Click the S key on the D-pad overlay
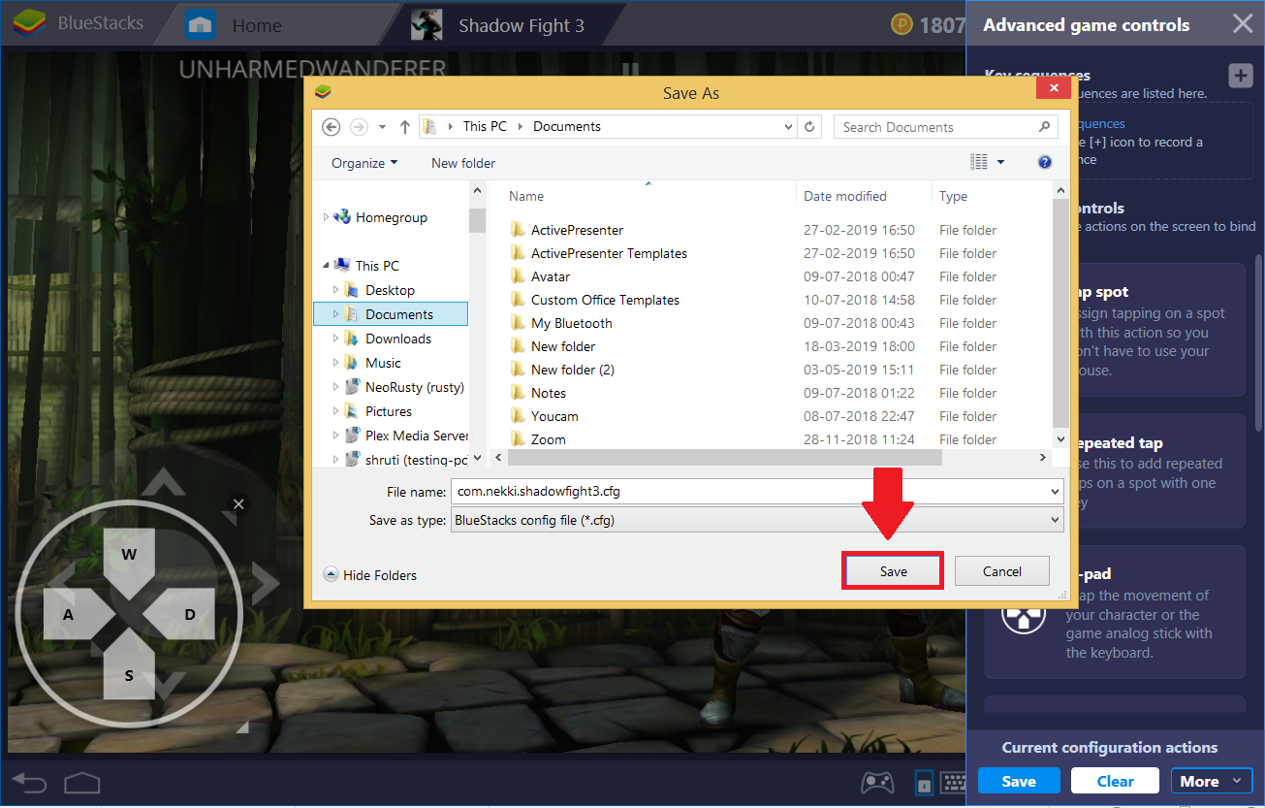Image resolution: width=1265 pixels, height=808 pixels. (x=129, y=676)
